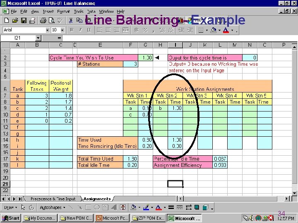Toggle Underline formatting
The height and width of the screenshot is (223, 298).
tap(89, 30)
